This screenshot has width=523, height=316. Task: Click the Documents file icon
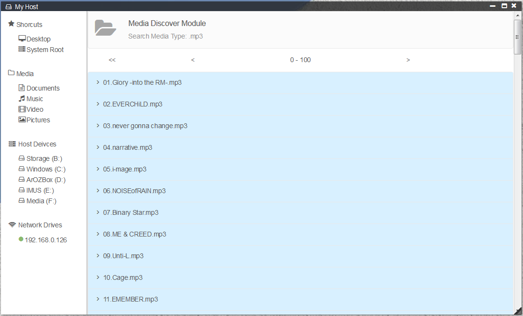tap(22, 88)
